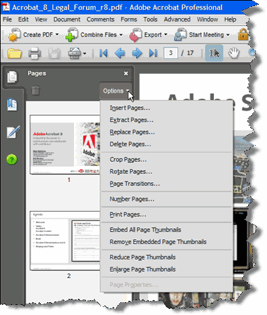Viewport: 267px width, 315px height.
Task: Activate the Select tool
Action: [x=214, y=53]
